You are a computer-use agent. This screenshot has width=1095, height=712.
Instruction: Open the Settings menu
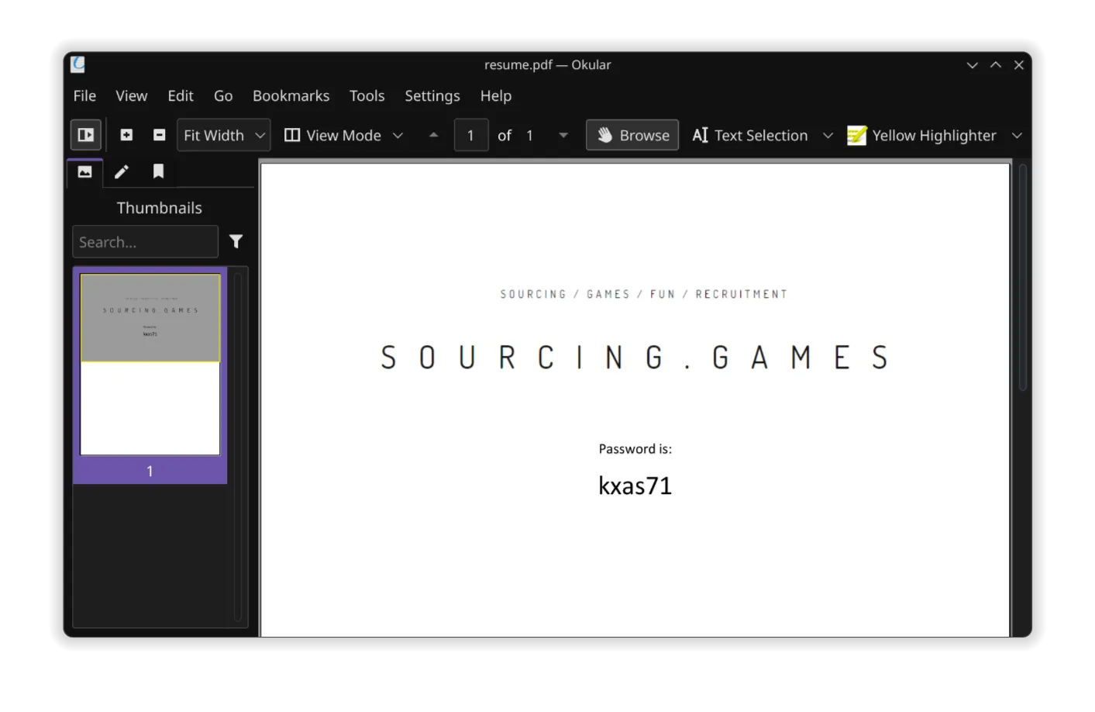(432, 95)
